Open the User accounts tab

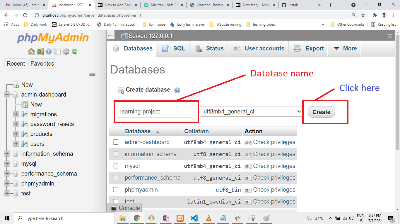click(259, 48)
